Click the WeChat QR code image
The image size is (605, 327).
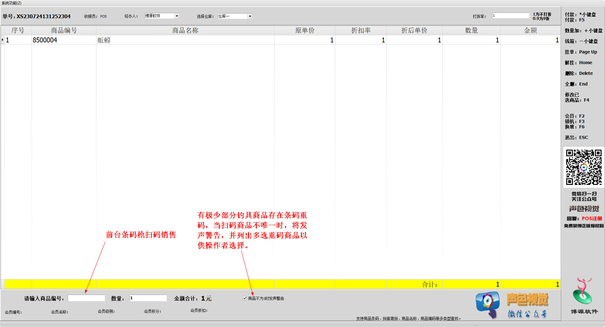[584, 167]
